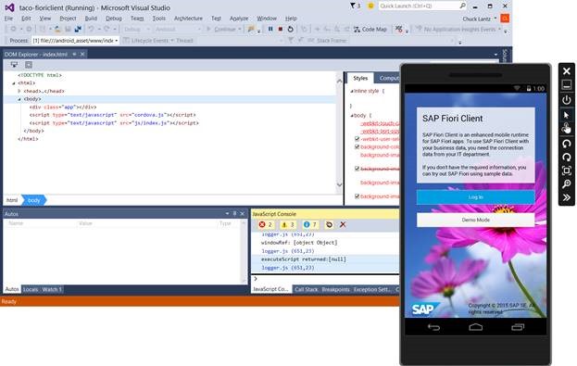Uncheck the last background-image style checkbox
Screen dimensions: 577x366
pyautogui.click(x=357, y=196)
